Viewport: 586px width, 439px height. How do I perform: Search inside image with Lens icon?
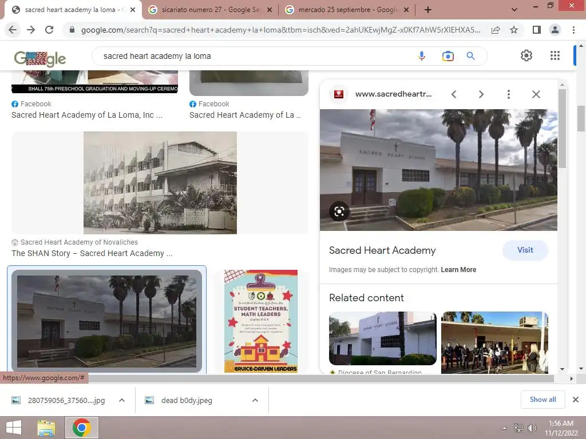point(339,211)
